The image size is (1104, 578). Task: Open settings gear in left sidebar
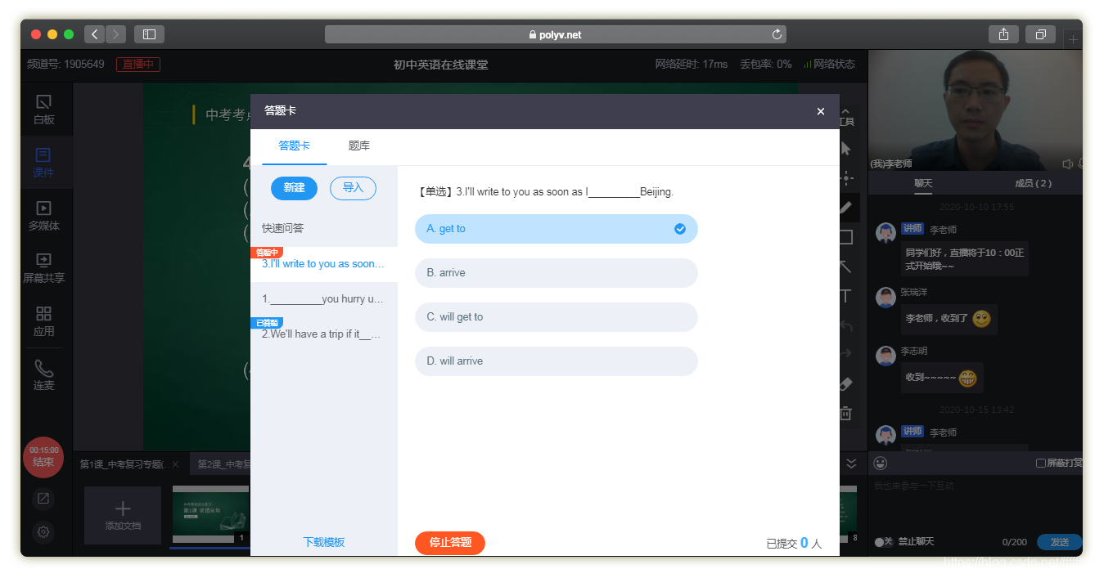click(x=43, y=531)
